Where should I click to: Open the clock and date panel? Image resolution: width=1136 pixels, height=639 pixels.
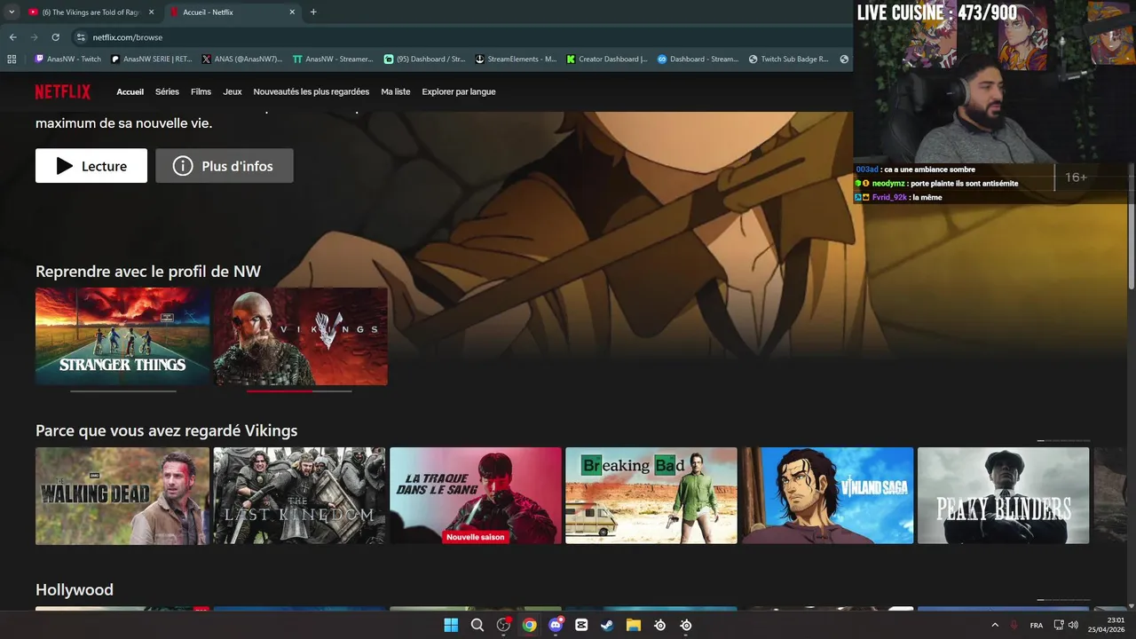1107,625
